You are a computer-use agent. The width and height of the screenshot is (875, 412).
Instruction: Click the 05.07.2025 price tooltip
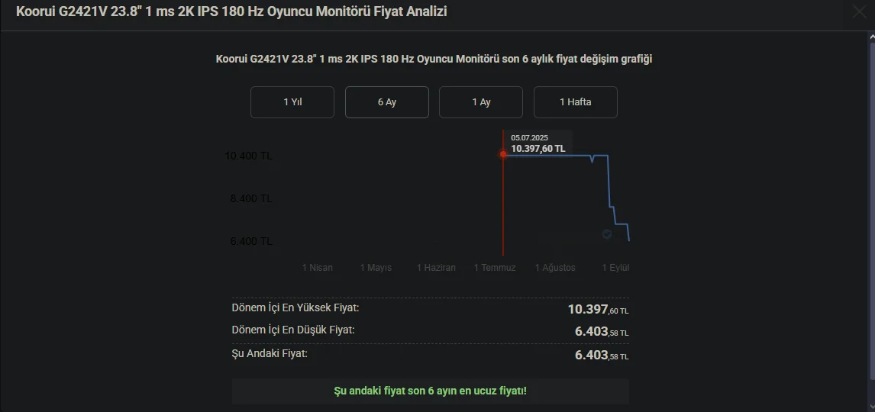tap(539, 143)
